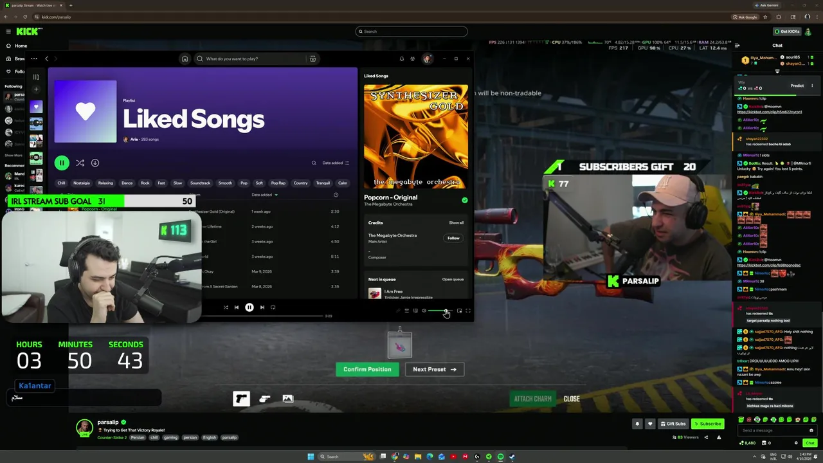Click the Your Library icon in Spotify
The width and height of the screenshot is (823, 463).
(x=36, y=77)
